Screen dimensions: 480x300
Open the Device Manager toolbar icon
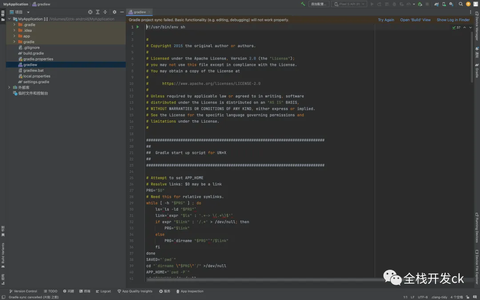444,4
